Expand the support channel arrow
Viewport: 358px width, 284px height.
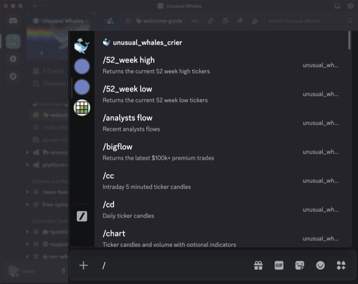pos(27,244)
